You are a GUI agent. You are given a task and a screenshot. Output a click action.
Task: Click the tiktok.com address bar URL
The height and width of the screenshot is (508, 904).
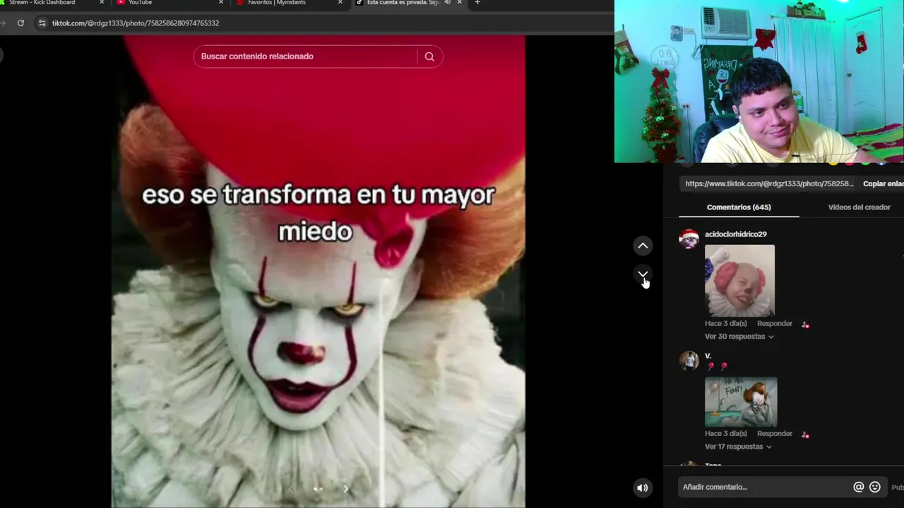point(136,23)
